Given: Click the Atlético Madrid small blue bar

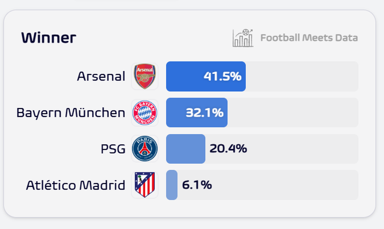Looking at the screenshot, I should point(172,185).
